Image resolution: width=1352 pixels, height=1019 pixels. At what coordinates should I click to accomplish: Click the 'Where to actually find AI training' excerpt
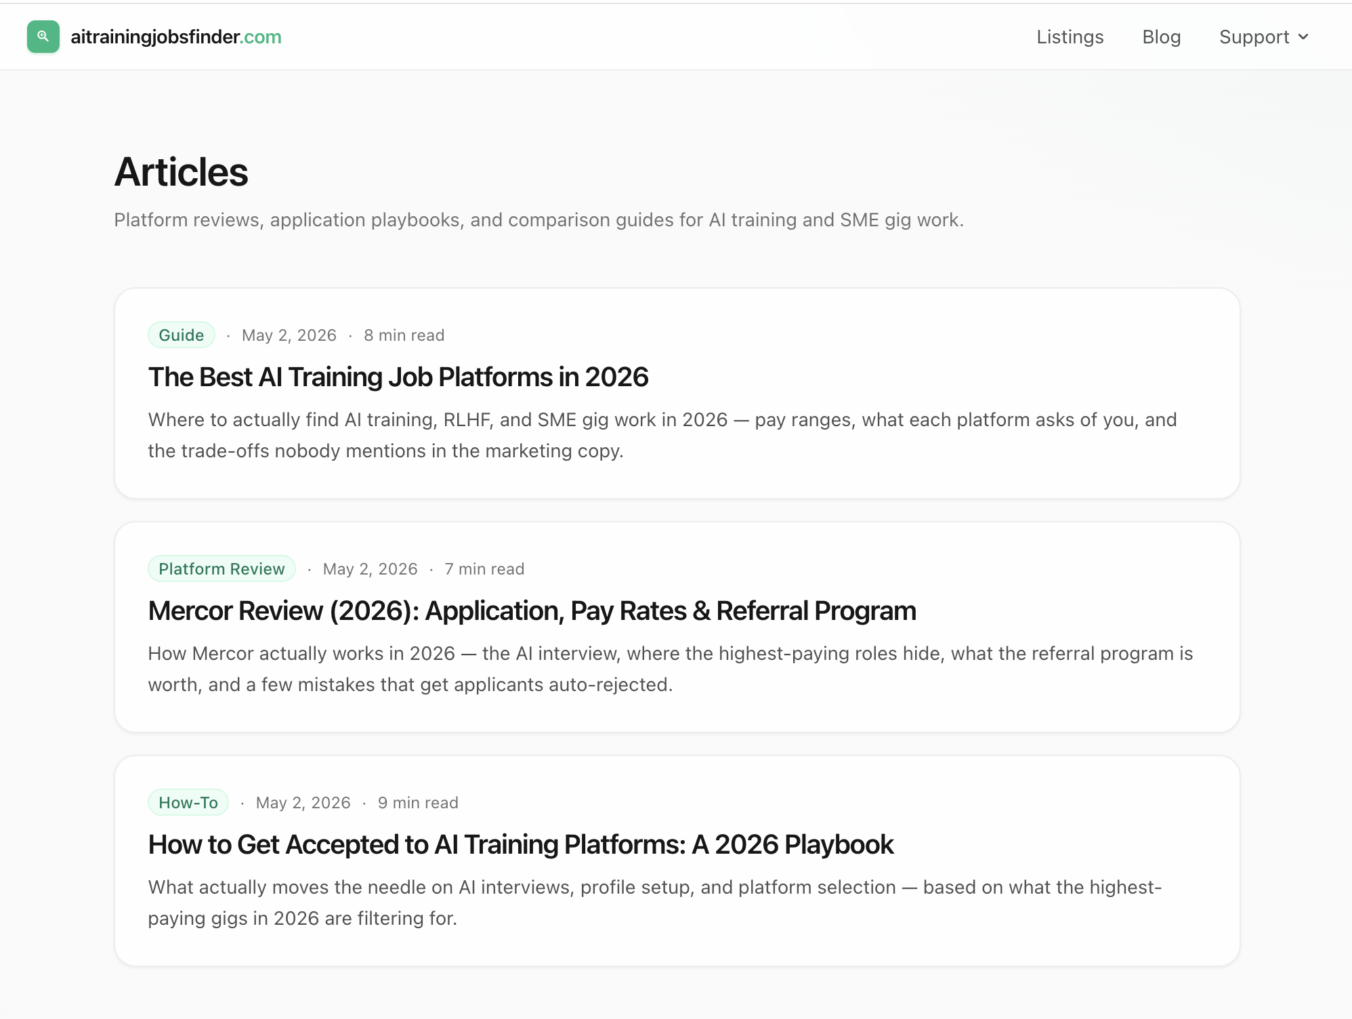click(x=662, y=435)
